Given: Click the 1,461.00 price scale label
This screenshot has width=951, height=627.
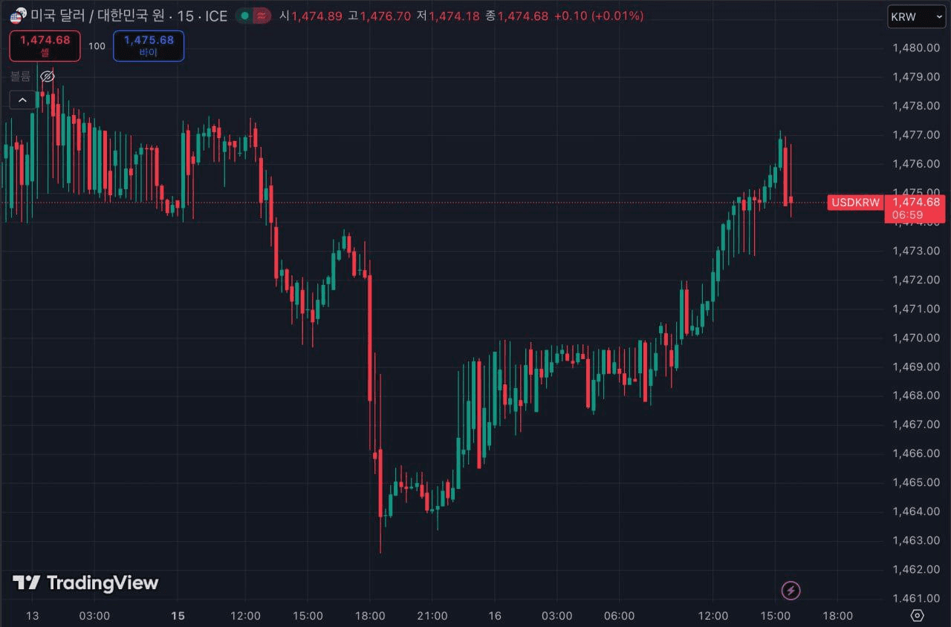Looking at the screenshot, I should (x=915, y=598).
